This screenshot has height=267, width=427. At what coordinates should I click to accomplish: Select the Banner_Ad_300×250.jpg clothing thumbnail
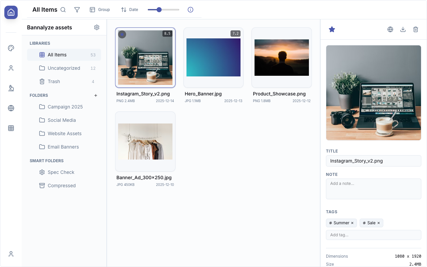coord(145,142)
